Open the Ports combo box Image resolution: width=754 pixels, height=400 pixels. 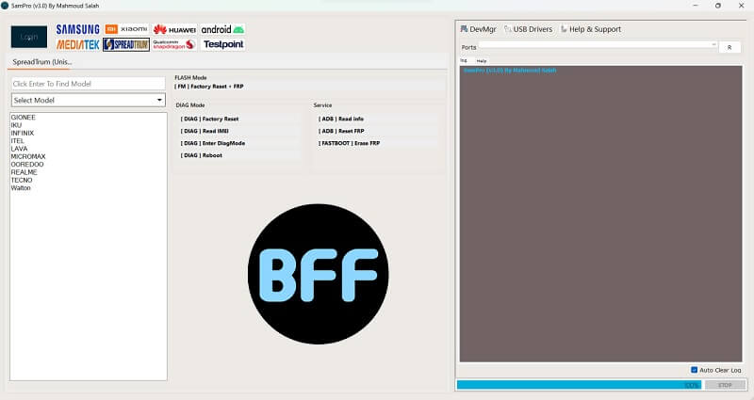click(598, 44)
